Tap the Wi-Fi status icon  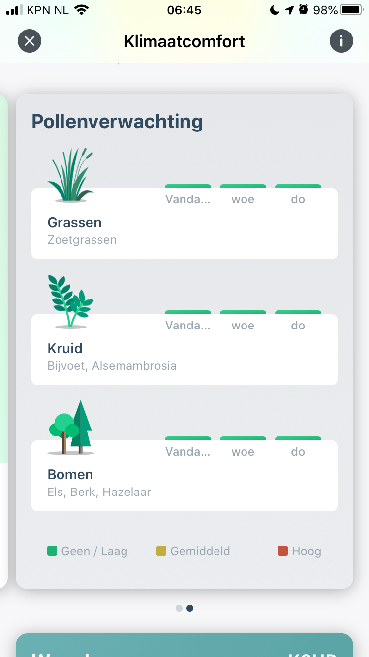pos(81,10)
